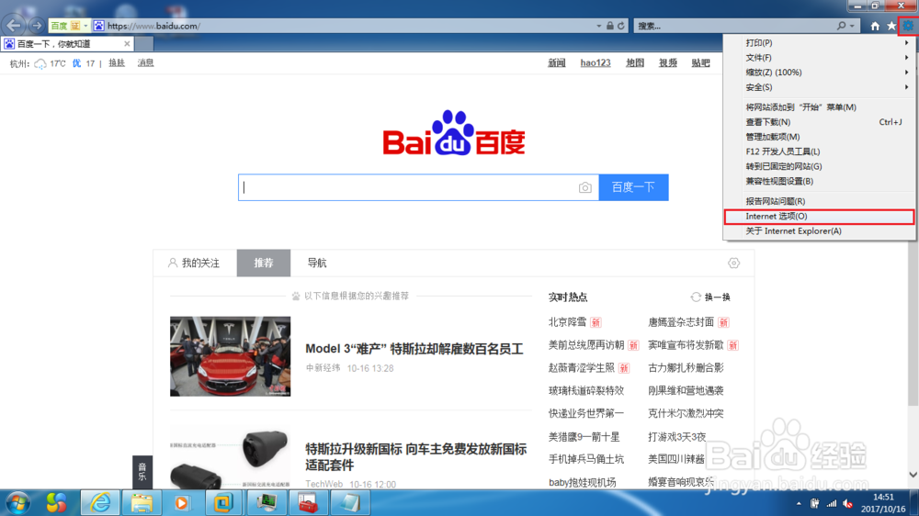Open the feed settings gear icon

coord(733,263)
